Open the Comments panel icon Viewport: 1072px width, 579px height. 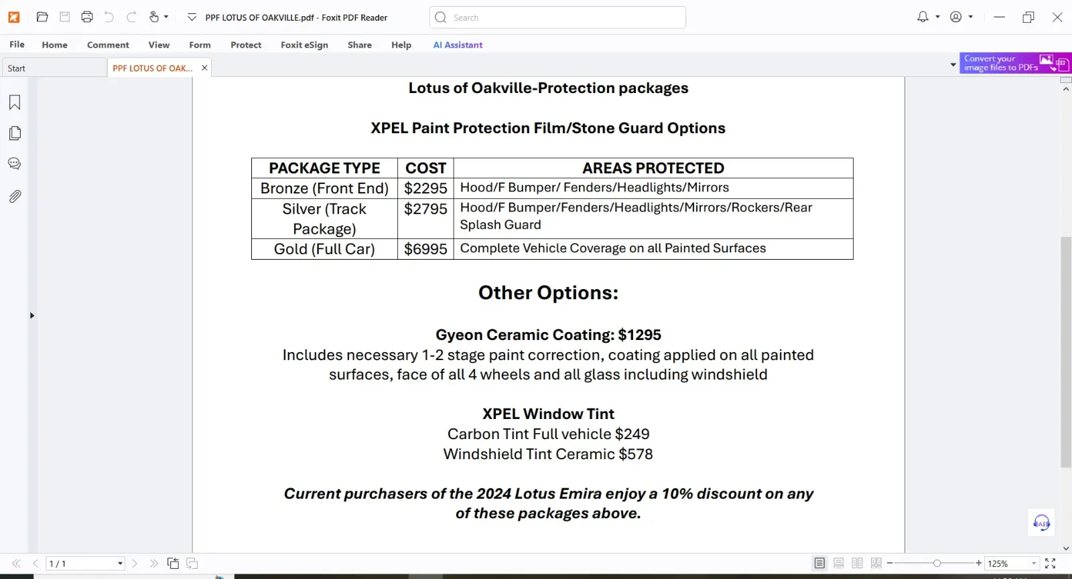15,164
